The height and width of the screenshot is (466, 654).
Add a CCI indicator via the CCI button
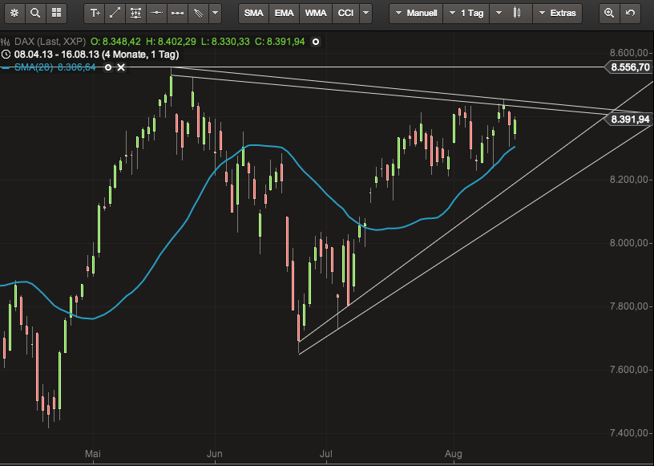[x=345, y=13]
